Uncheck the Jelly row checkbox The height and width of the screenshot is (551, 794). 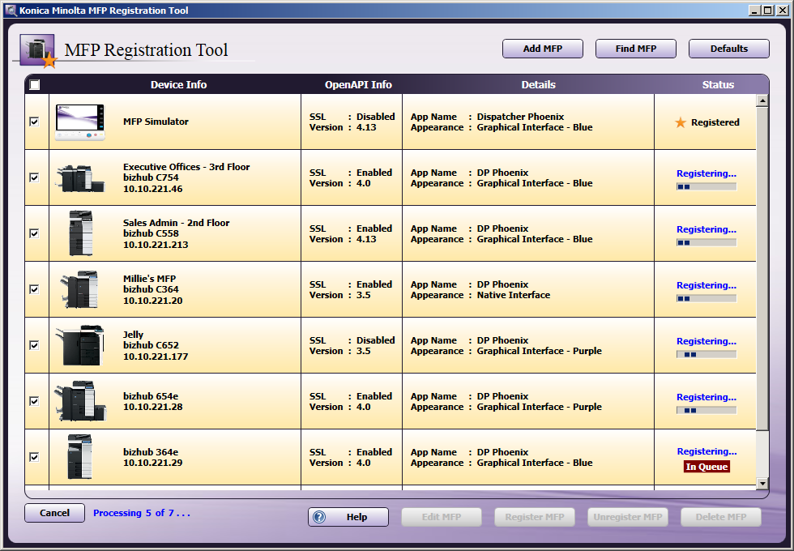[34, 345]
